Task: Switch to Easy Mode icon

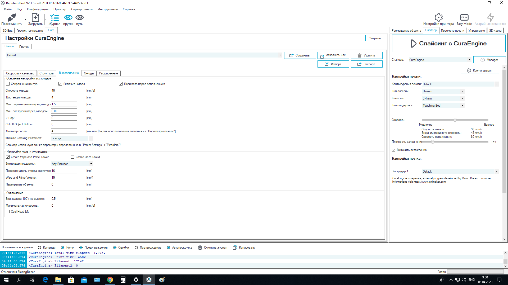Action: pos(464,17)
